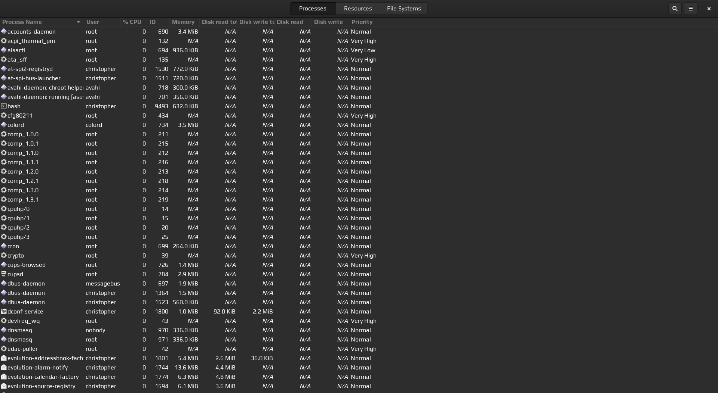The height and width of the screenshot is (393, 718).
Task: Click the dconf-service process icon
Action: point(4,311)
